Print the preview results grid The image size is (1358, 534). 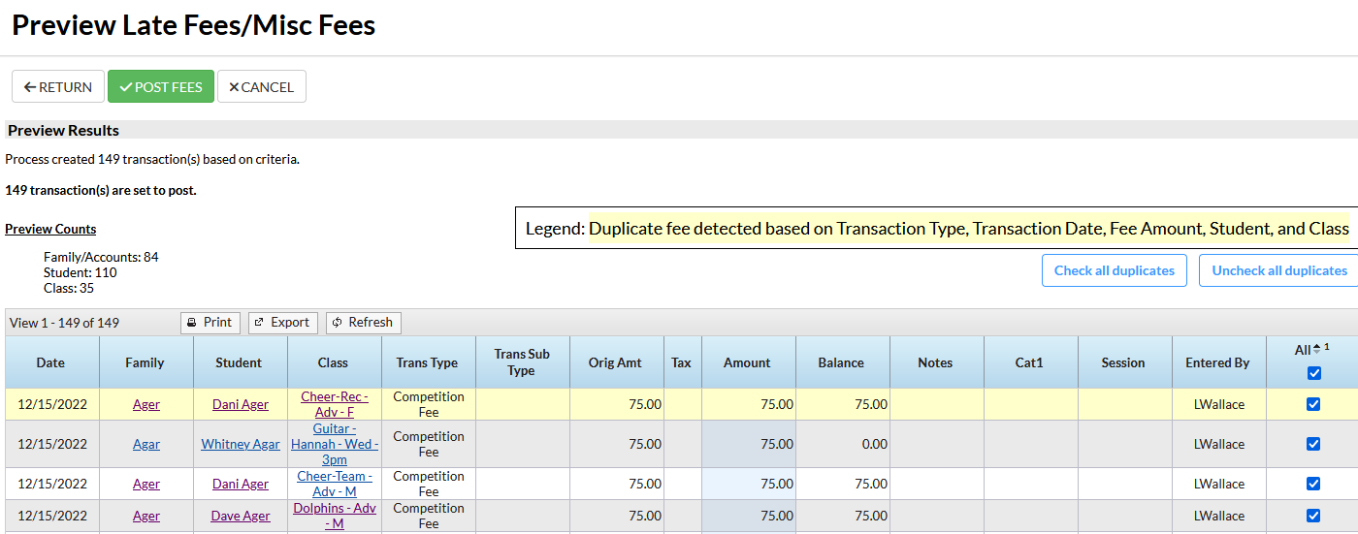[x=210, y=323]
